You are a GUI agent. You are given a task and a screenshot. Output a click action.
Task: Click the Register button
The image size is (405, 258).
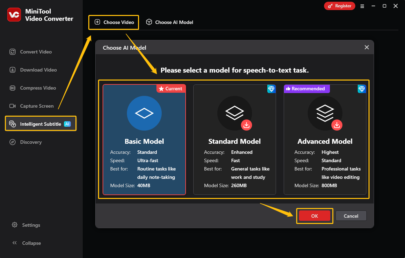(339, 6)
